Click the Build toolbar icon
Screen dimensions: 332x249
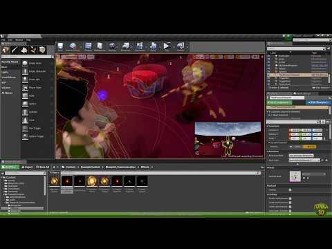click(154, 46)
